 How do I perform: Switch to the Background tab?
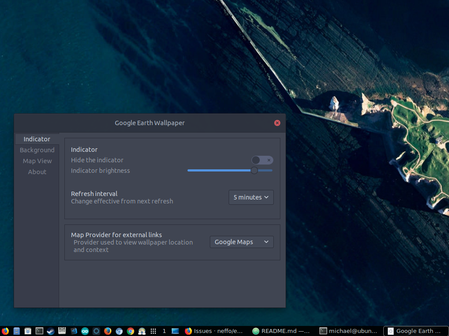click(37, 150)
